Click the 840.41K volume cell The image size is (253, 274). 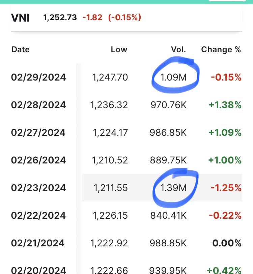pos(168,215)
